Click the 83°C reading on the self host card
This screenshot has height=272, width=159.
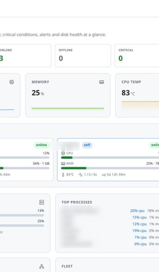pos(70,175)
